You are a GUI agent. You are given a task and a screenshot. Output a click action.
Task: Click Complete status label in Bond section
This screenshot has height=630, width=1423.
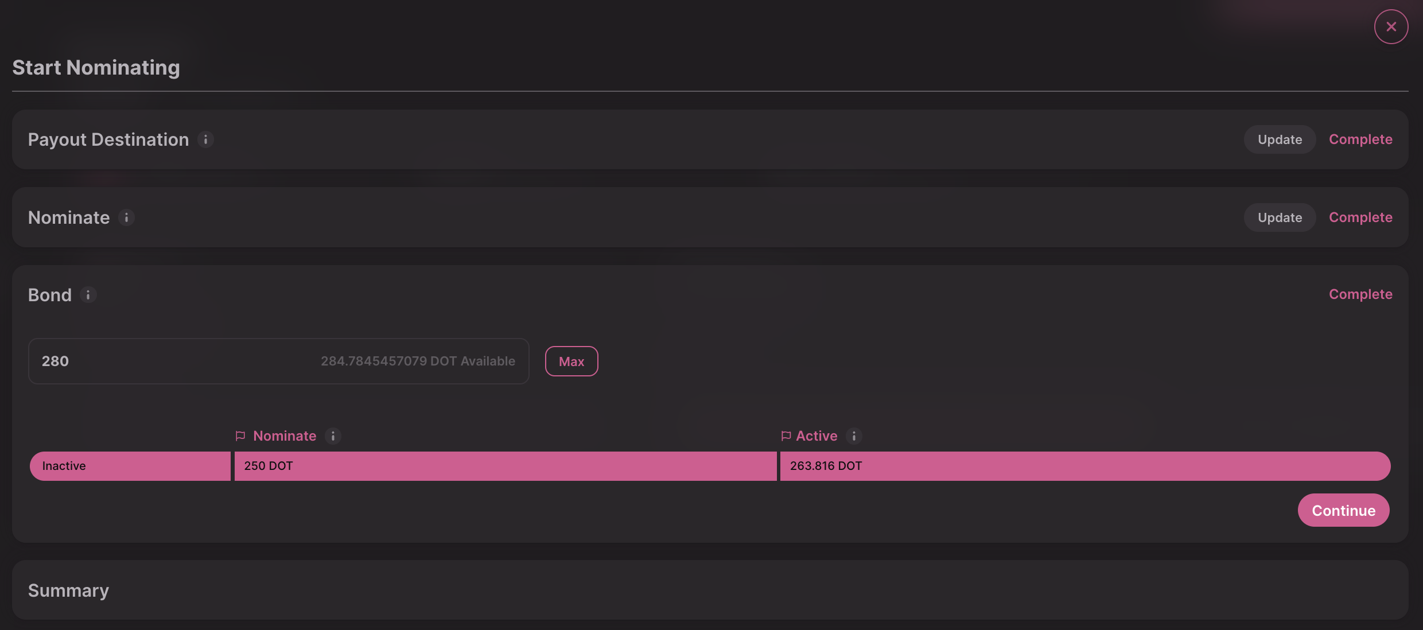click(x=1360, y=294)
